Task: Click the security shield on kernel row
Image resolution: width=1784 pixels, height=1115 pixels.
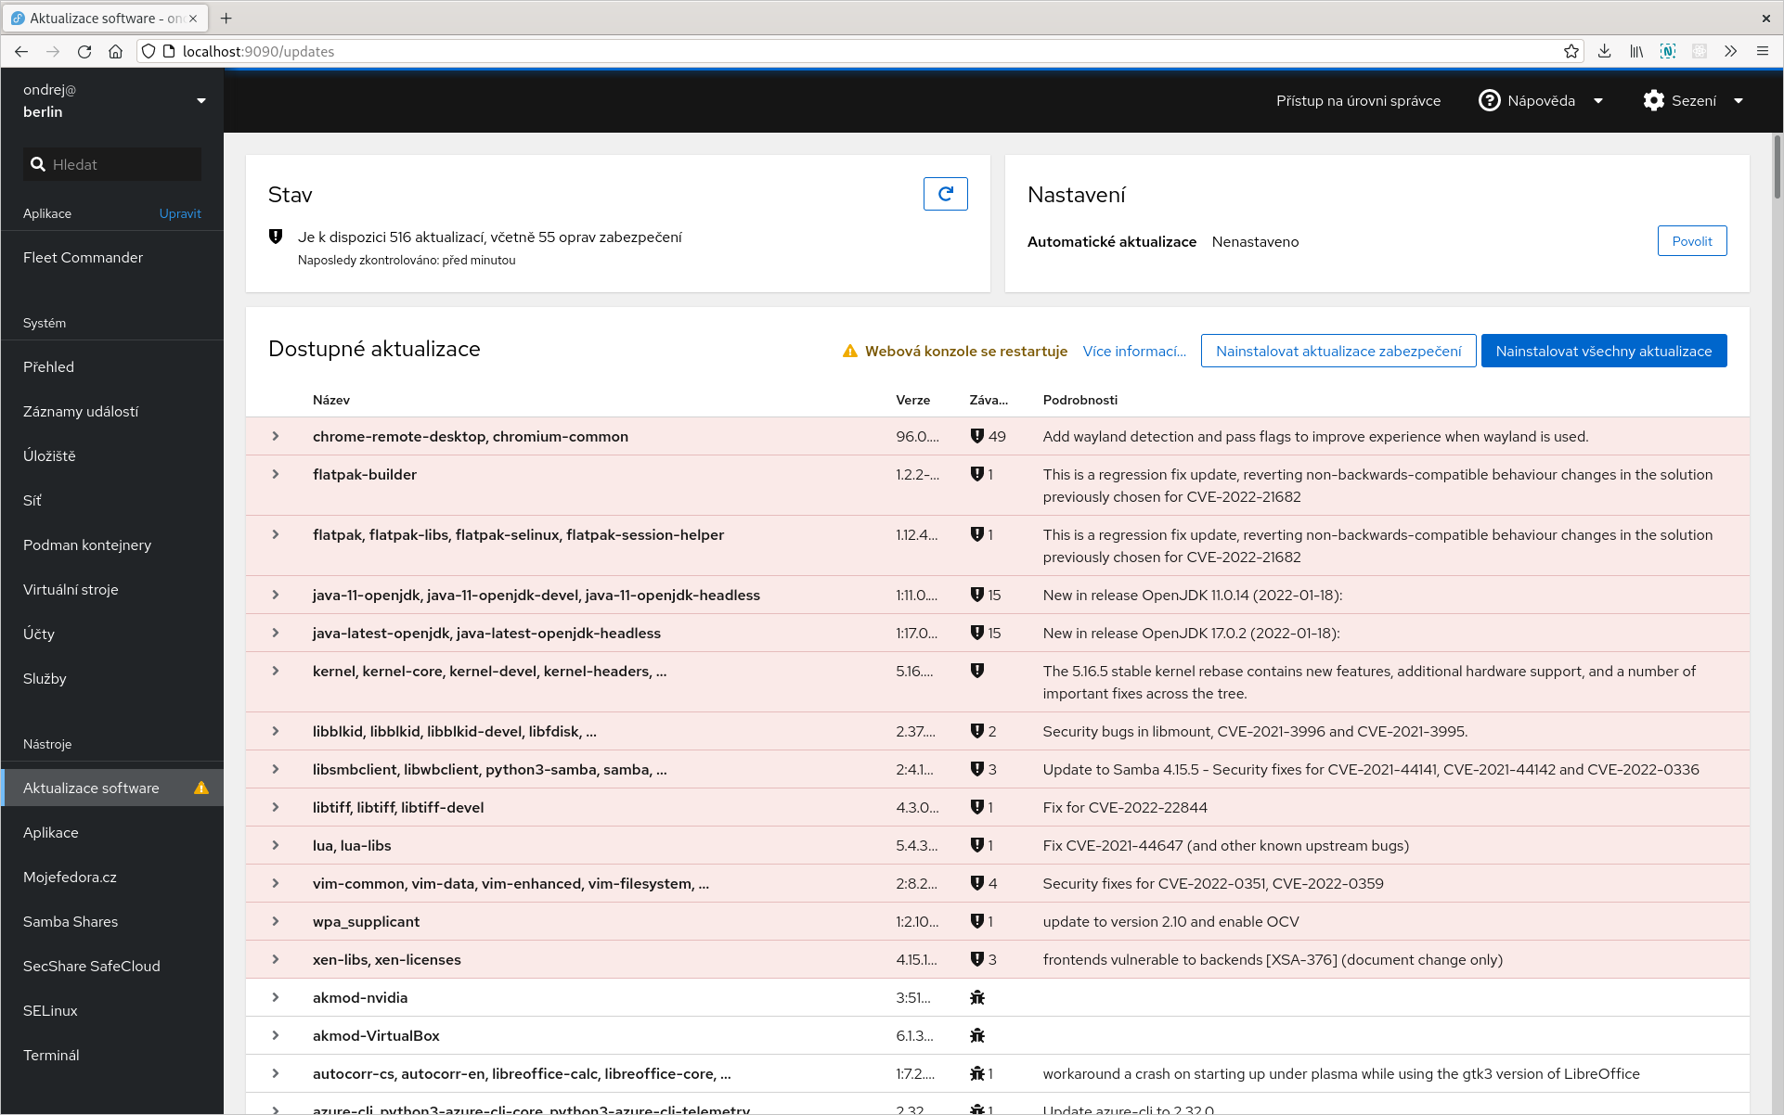Action: 976,671
